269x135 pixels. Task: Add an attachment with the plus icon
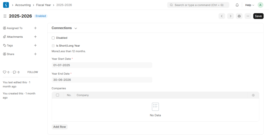tap(35, 37)
